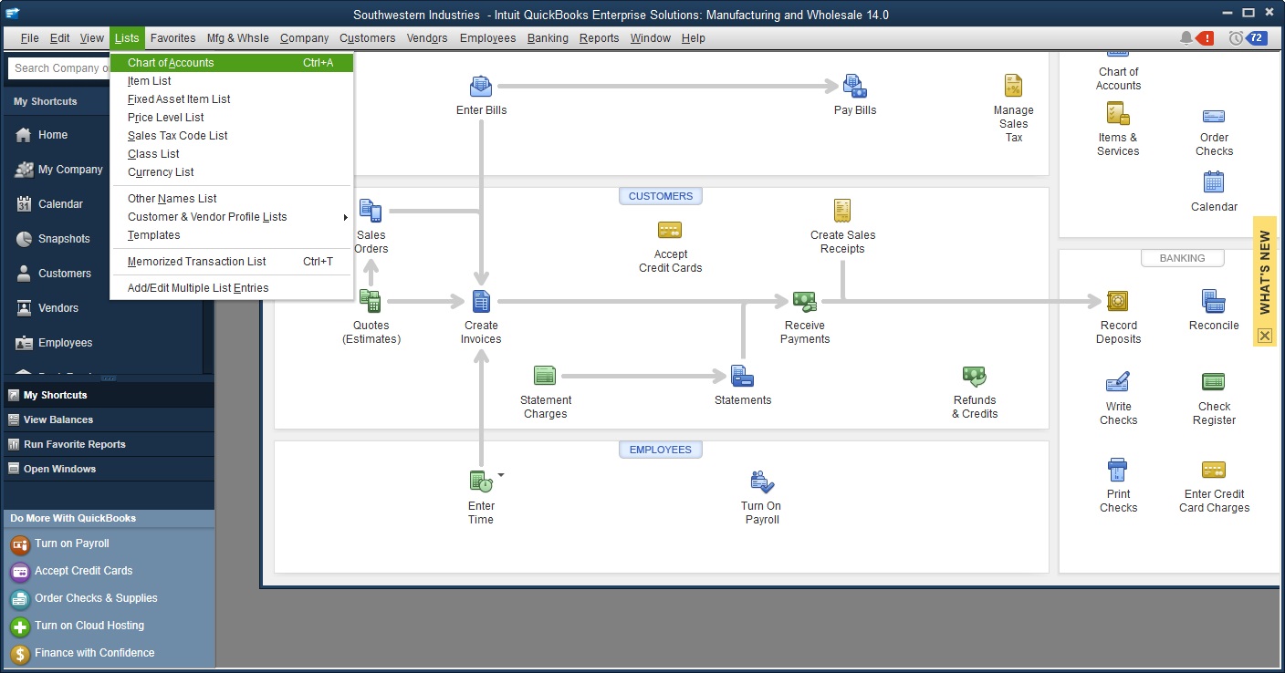
Task: Click Turn on Cloud Hosting link
Action: pos(89,626)
